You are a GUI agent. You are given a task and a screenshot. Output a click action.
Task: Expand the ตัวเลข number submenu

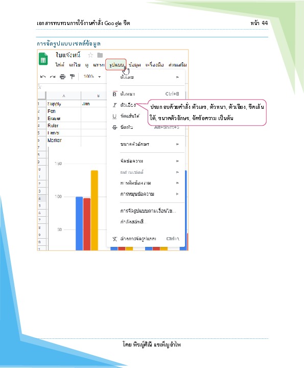point(146,77)
